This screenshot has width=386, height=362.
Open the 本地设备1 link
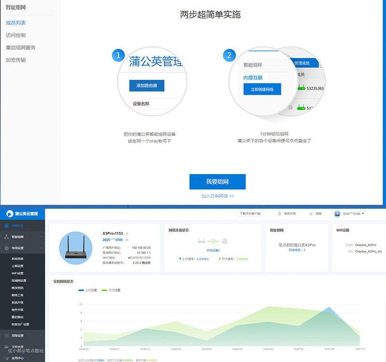213,250
